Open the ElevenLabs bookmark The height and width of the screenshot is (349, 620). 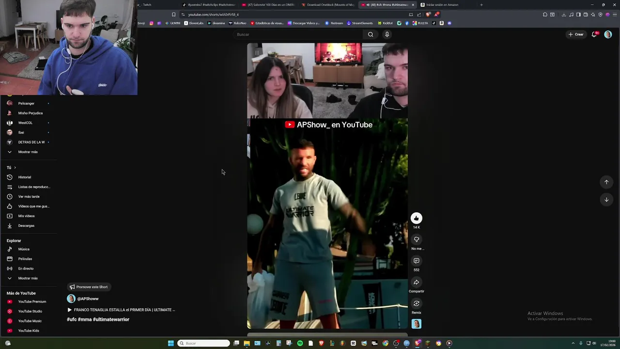pyautogui.click(x=194, y=23)
